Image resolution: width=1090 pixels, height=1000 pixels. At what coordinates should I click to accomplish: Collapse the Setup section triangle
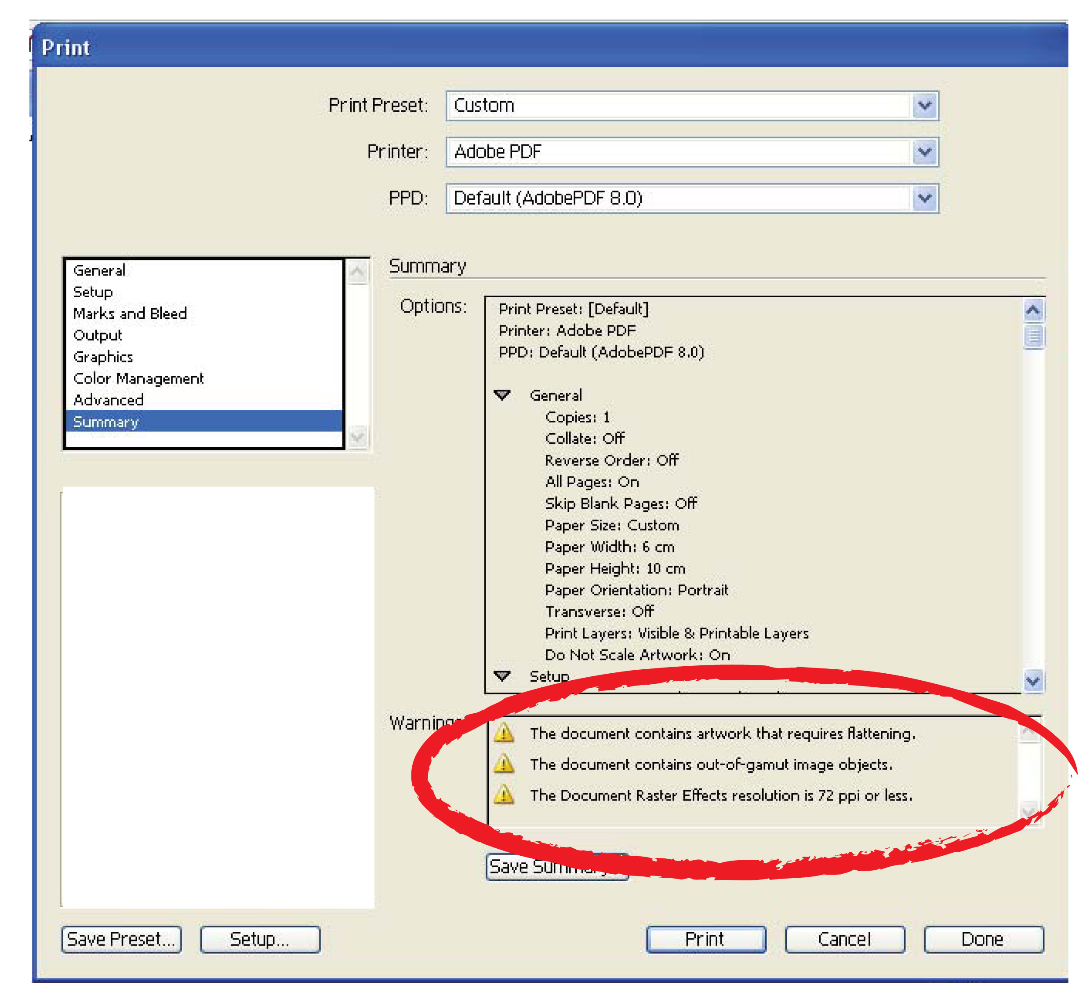(502, 676)
